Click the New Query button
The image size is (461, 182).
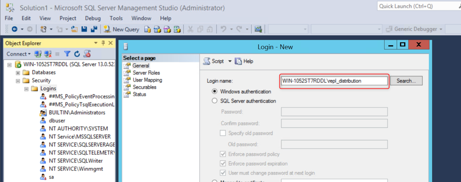point(121,29)
